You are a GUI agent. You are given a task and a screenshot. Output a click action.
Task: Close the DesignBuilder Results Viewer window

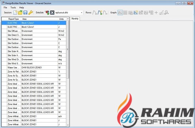[x=190, y=3]
